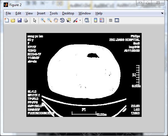
Task: Insert a legend using the toolbar icon
Action: (x=102, y=20)
